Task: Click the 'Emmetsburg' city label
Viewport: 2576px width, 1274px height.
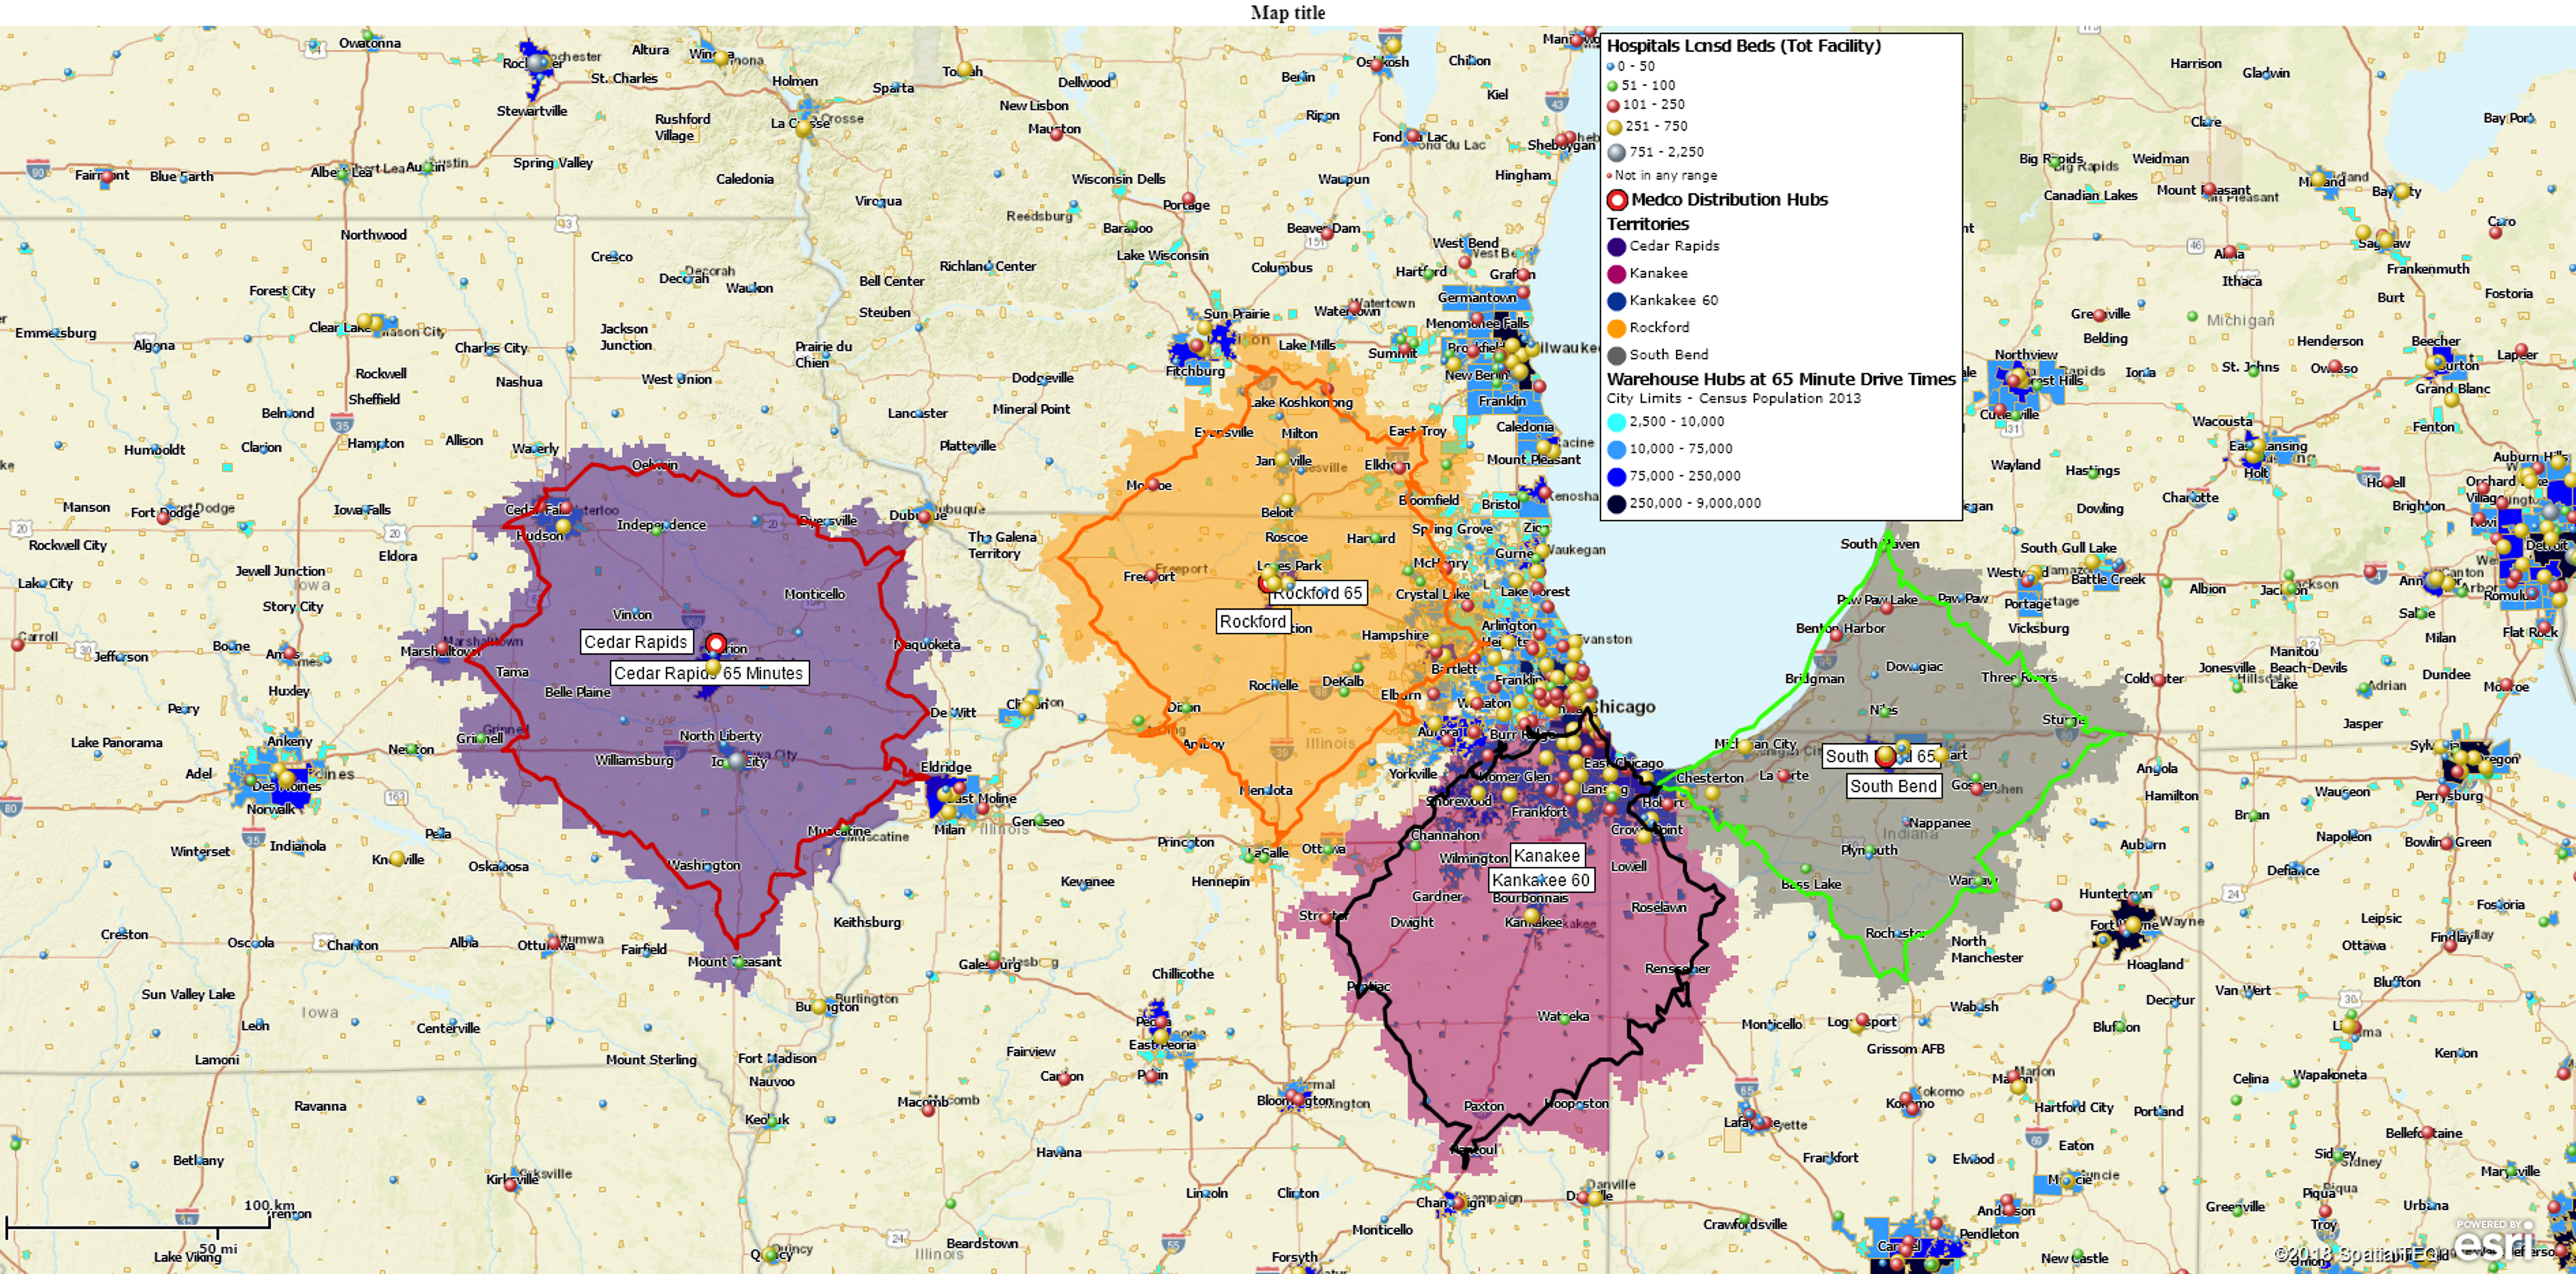Action: tap(56, 333)
